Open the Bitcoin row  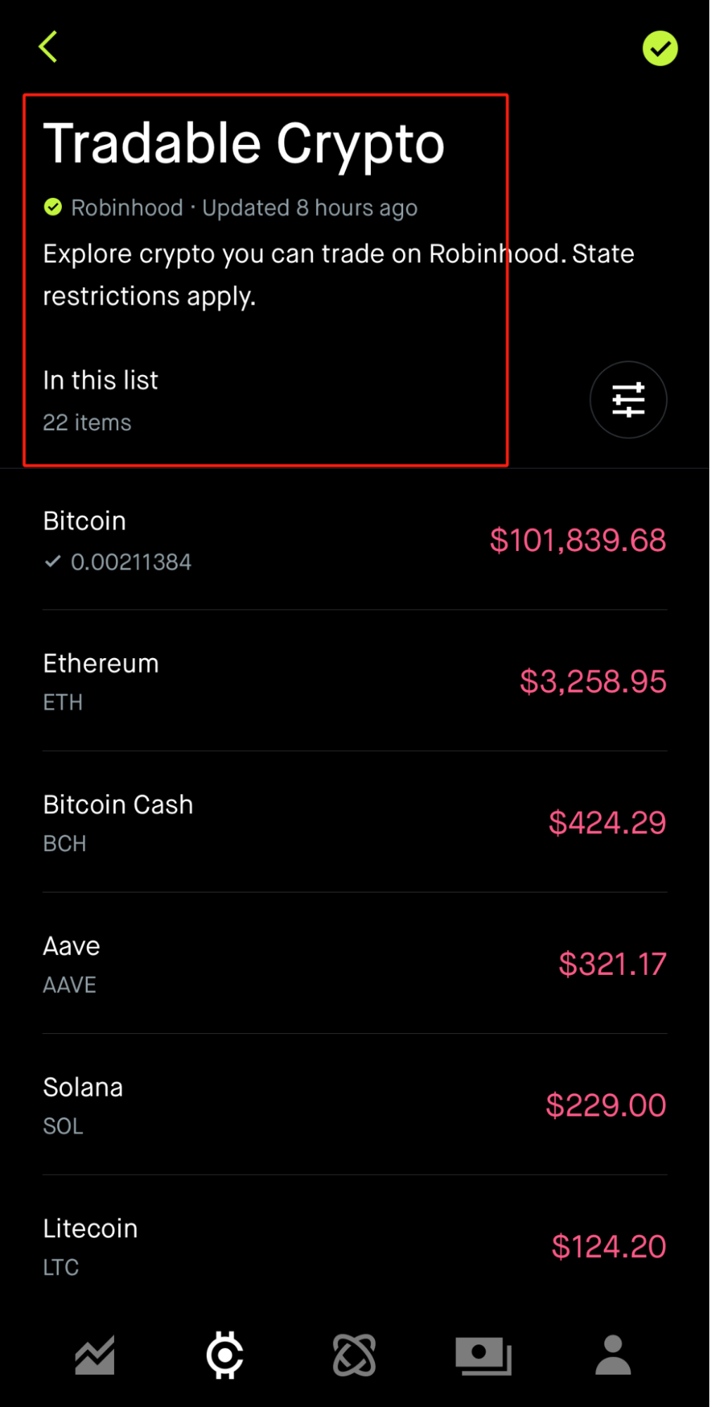tap(355, 540)
